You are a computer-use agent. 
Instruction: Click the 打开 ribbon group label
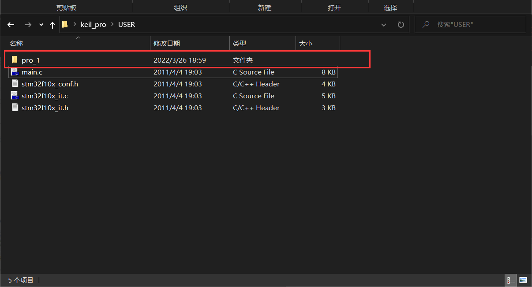click(334, 8)
